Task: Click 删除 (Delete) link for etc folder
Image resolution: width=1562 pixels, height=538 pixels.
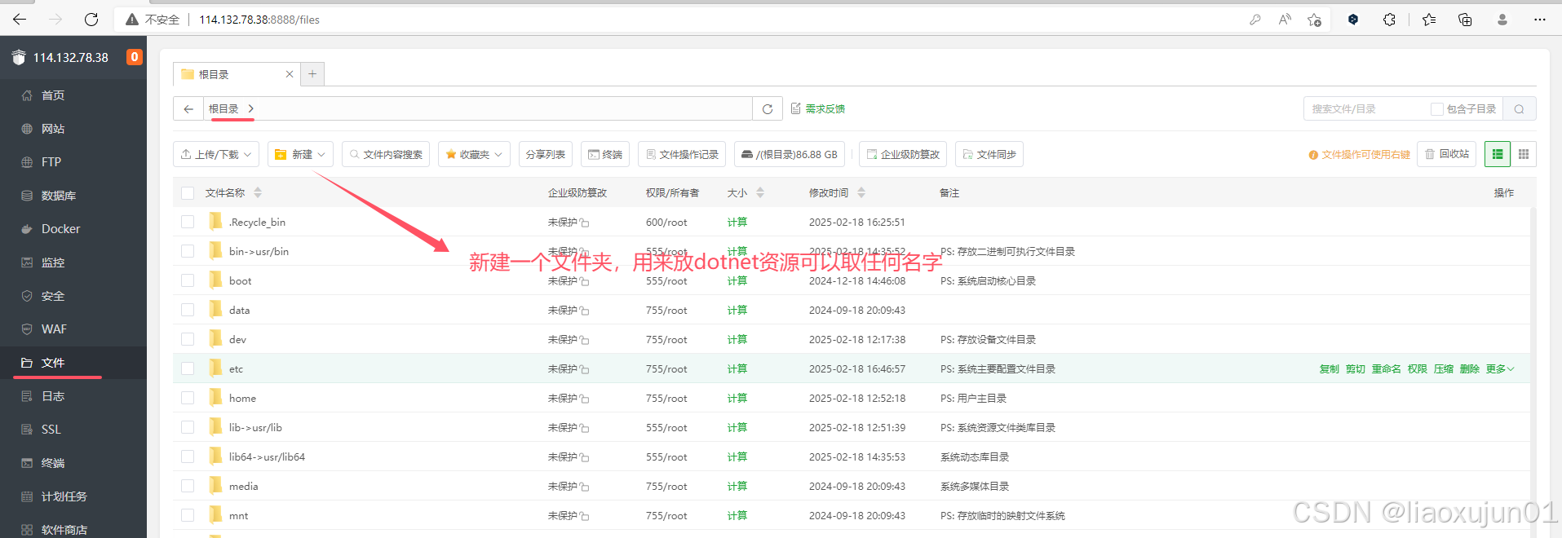Action: tap(1469, 369)
